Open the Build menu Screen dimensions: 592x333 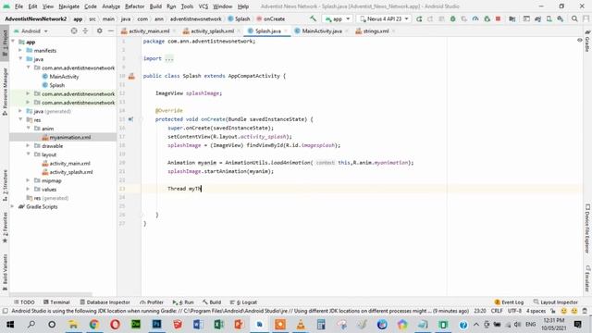pyautogui.click(x=155, y=6)
